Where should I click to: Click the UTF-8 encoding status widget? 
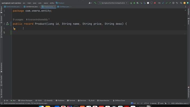click(x=146, y=103)
